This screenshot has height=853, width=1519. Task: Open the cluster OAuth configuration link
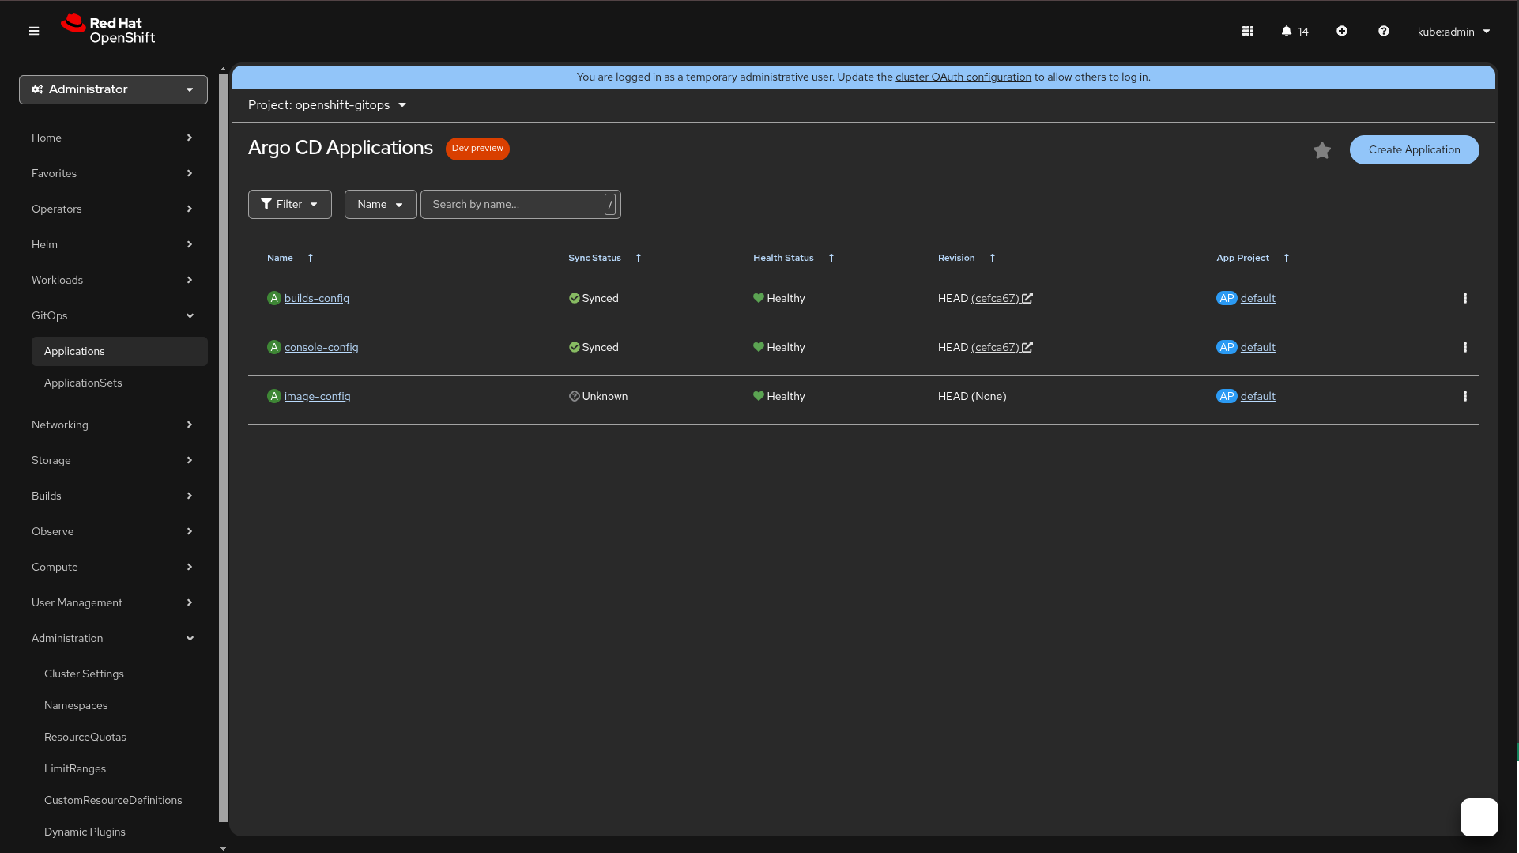963,77
